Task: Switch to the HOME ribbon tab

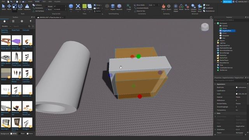Action: (30, 2)
